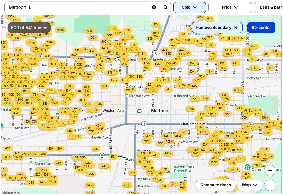Open the Beds & baths filter

pyautogui.click(x=269, y=7)
